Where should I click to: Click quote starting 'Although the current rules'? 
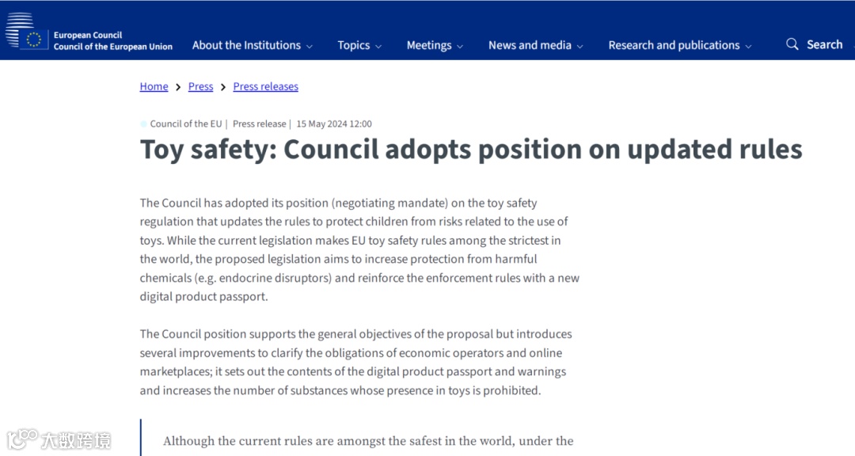[368, 441]
